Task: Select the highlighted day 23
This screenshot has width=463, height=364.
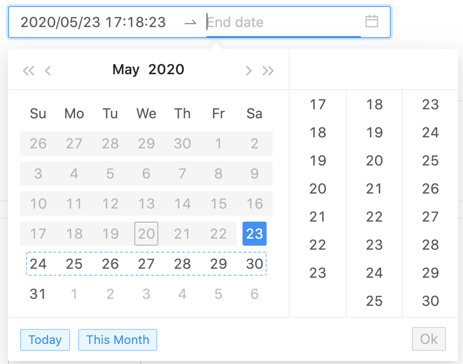Action: pos(254,234)
